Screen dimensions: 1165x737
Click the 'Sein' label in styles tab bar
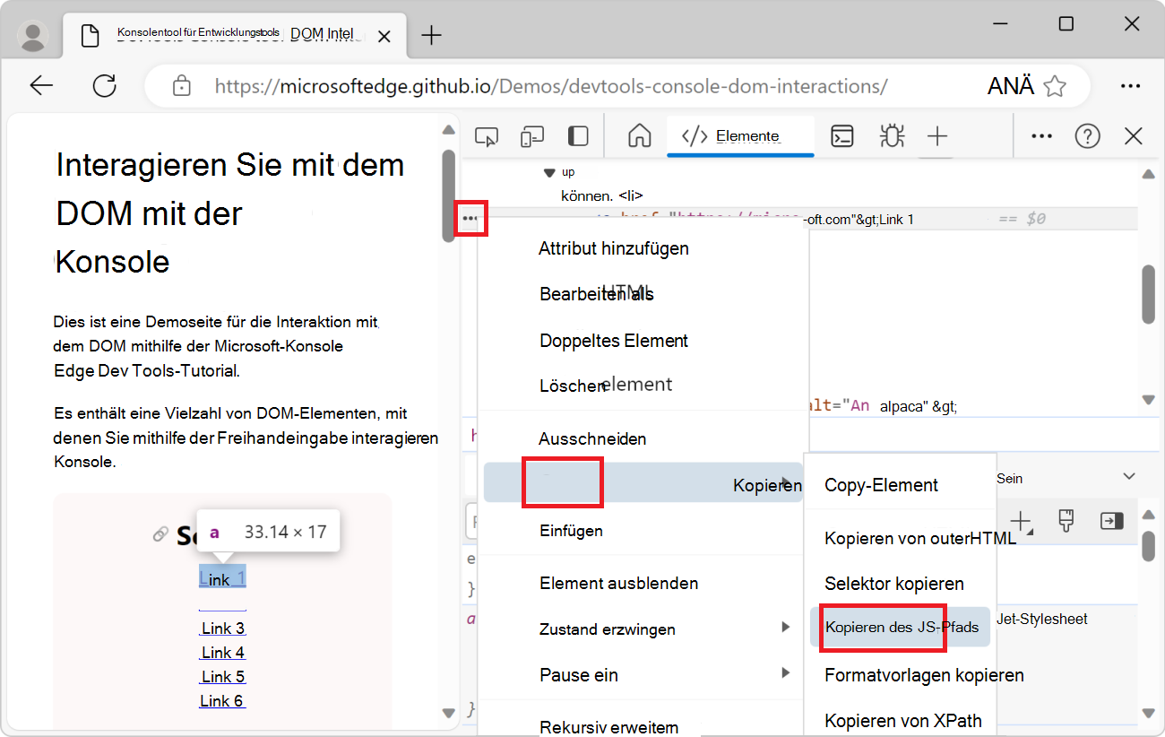pyautogui.click(x=1009, y=479)
